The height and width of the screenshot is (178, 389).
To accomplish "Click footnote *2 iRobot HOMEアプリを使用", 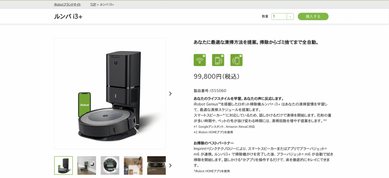I will coord(213,132).
